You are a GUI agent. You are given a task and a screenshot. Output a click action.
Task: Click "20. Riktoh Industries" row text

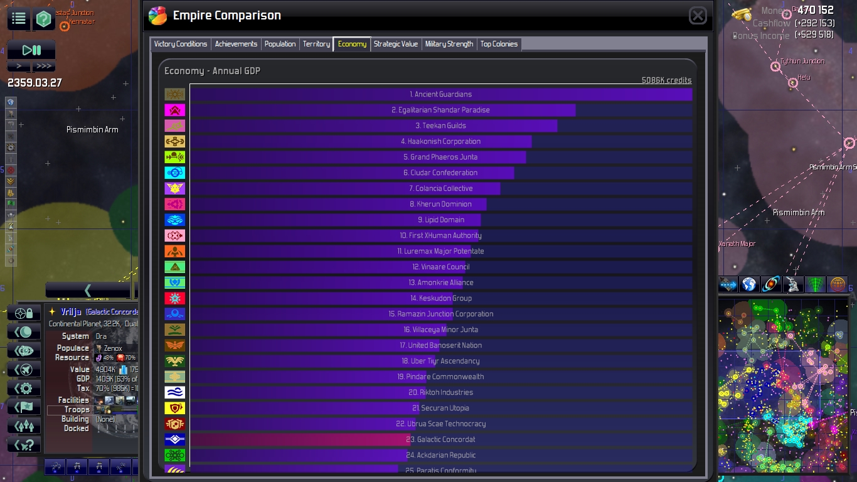440,392
